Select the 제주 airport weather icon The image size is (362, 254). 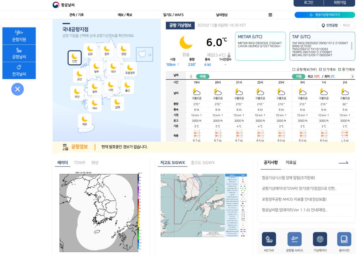[x=84, y=120]
